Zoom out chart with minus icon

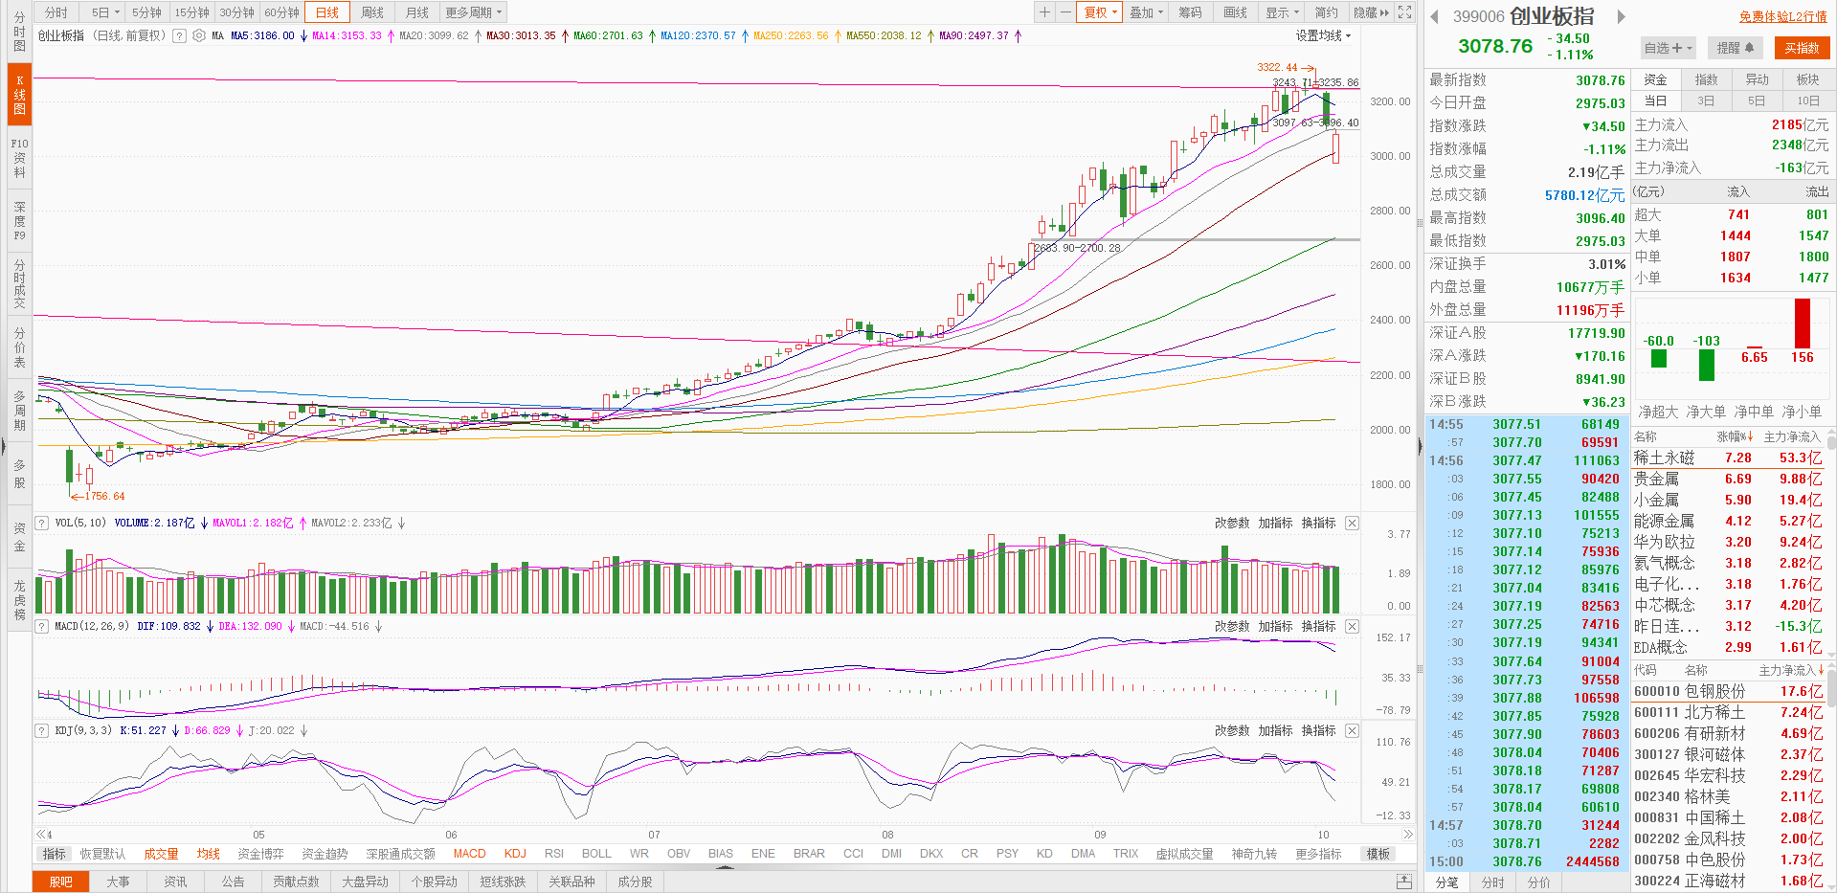click(x=1064, y=12)
